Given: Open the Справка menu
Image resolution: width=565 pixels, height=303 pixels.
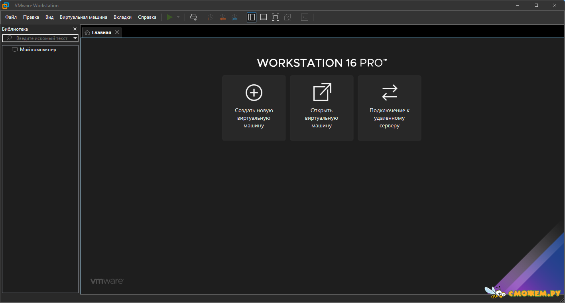Looking at the screenshot, I should [x=147, y=17].
